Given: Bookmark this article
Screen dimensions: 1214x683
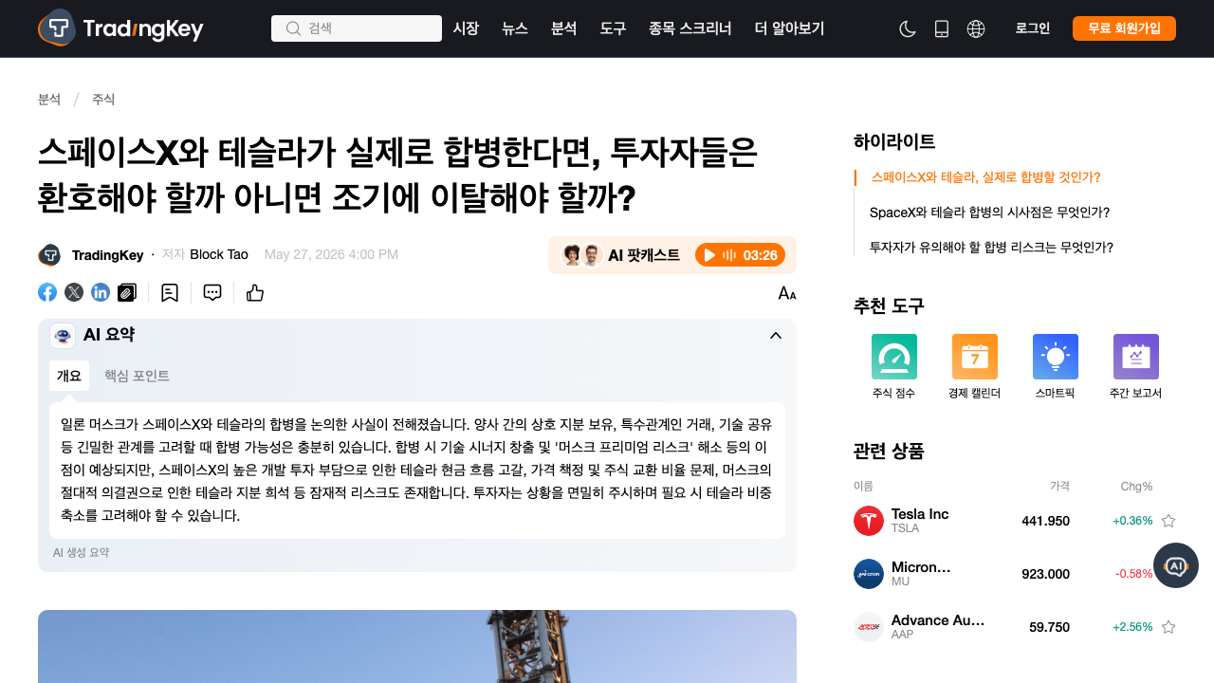Looking at the screenshot, I should [x=170, y=292].
